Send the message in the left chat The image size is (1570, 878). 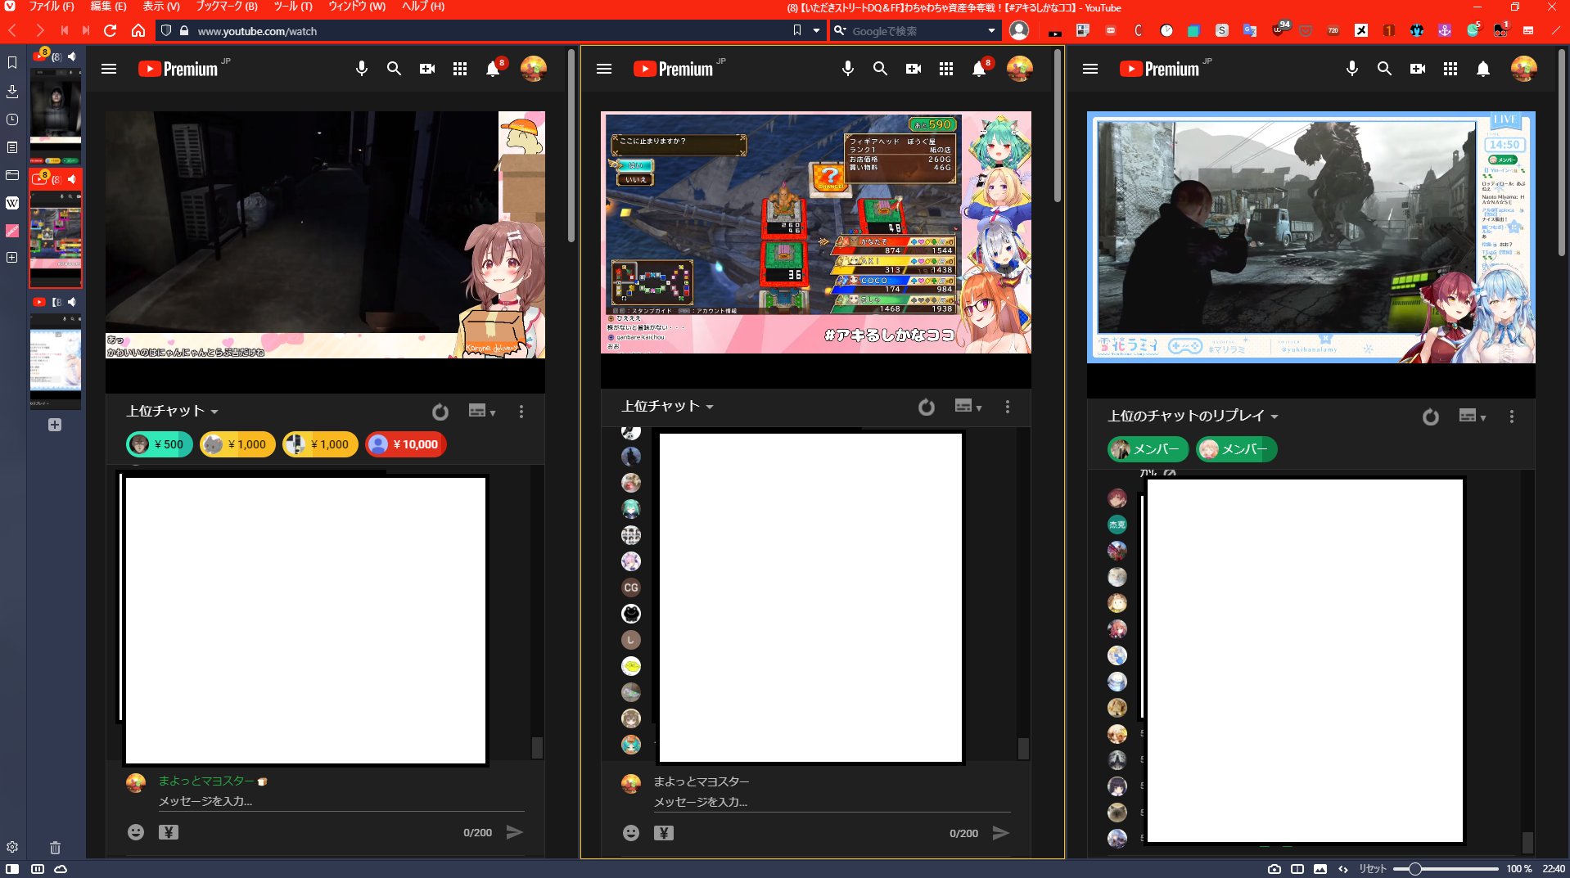(515, 832)
